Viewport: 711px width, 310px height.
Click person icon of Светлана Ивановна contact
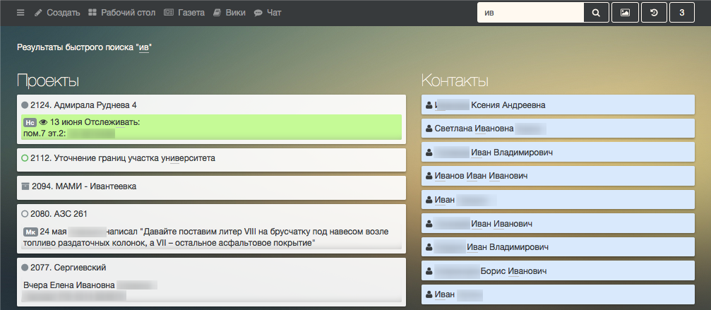[x=429, y=129]
